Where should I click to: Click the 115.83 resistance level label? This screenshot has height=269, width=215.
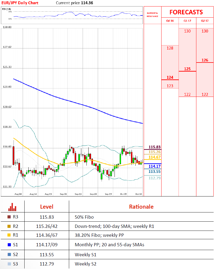click(x=154, y=147)
